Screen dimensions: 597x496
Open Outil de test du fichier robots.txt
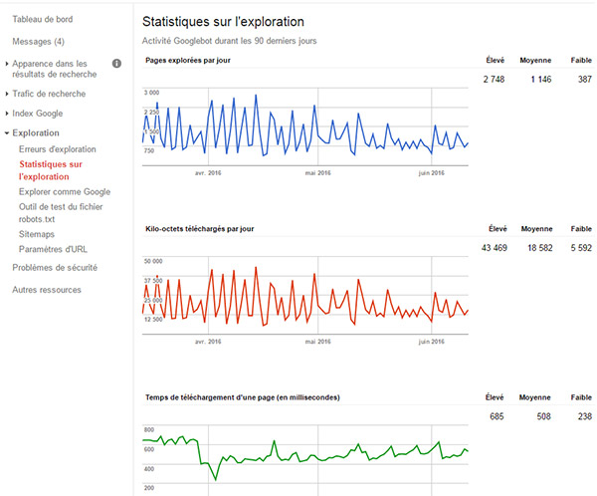coord(61,213)
